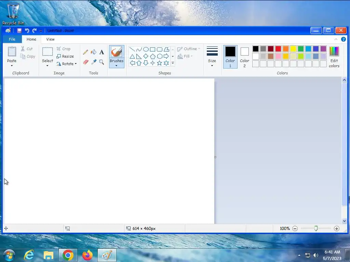
Task: Select the Magnifier tool
Action: [x=102, y=62]
